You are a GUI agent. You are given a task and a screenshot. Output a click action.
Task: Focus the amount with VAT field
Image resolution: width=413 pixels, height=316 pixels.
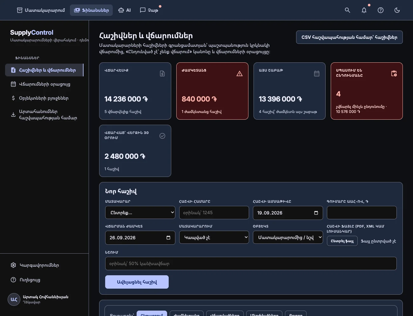pyautogui.click(x=362, y=213)
